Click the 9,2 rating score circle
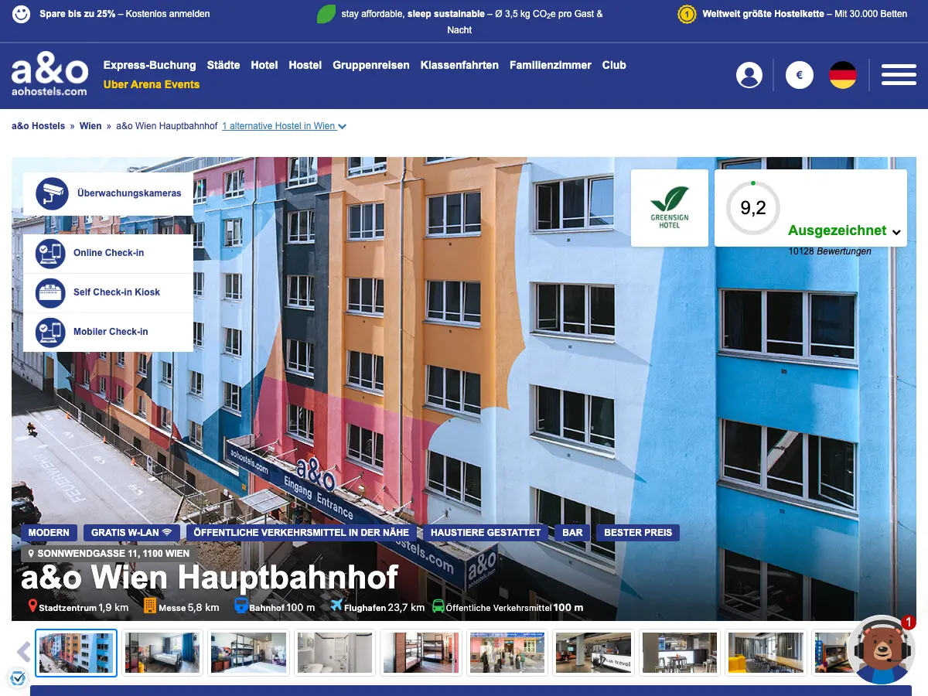Screen dimensions: 928x696 click(x=752, y=208)
